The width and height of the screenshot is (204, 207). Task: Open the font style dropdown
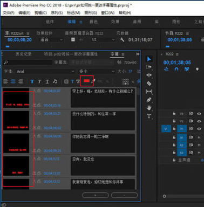pos(97,72)
